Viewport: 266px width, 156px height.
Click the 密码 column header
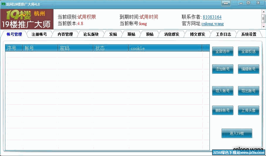tap(76, 48)
